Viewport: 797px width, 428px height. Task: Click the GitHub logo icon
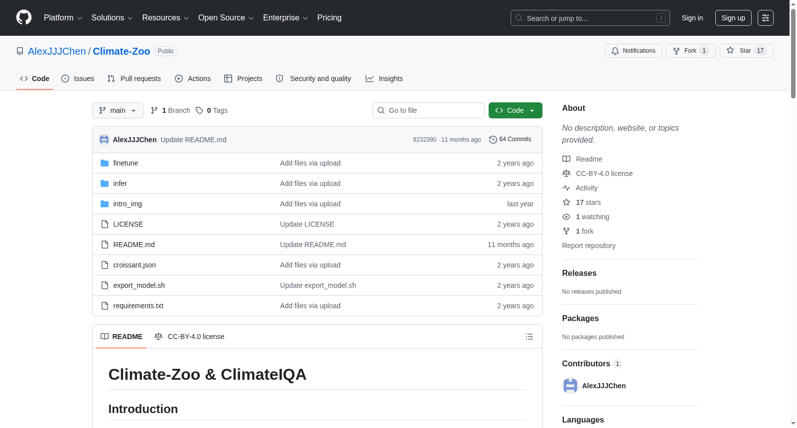pos(24,17)
